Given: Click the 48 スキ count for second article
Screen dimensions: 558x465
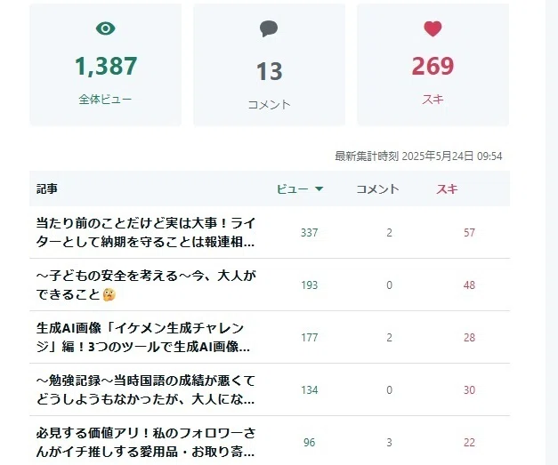Looking at the screenshot, I should [469, 285].
